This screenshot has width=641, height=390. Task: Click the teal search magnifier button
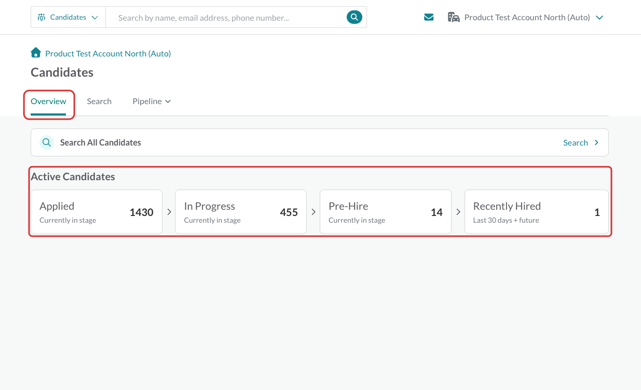354,17
